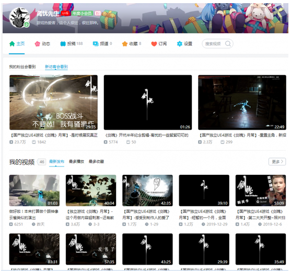Switch to 新访客会看到 view
The height and width of the screenshot is (275, 291).
[x=56, y=67]
